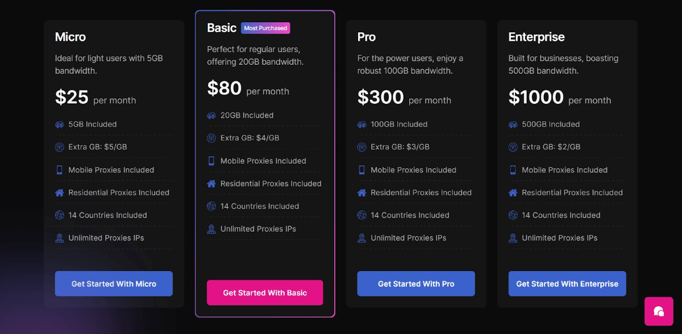Click the user icon in Basic plan
This screenshot has height=334, width=682.
pos(211,229)
